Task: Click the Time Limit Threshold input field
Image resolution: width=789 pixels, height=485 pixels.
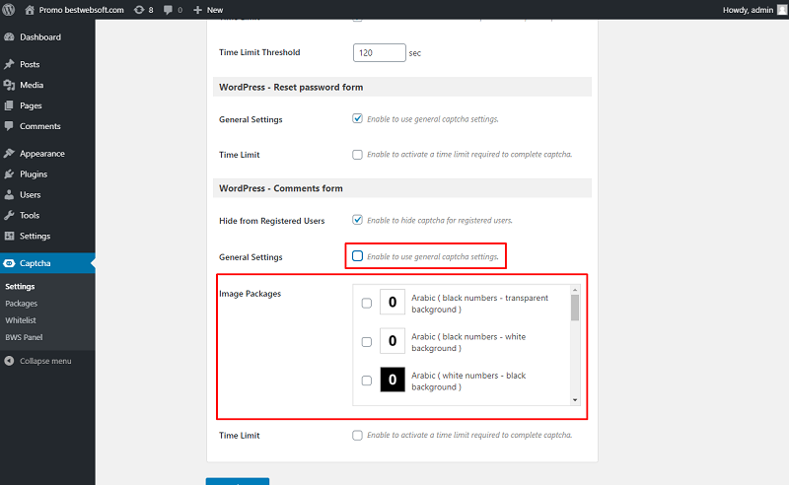Action: click(380, 52)
